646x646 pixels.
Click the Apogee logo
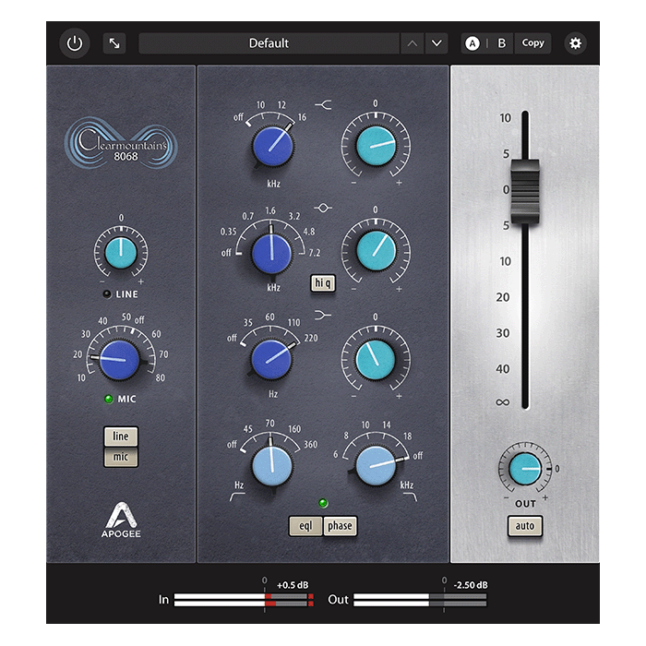click(121, 522)
